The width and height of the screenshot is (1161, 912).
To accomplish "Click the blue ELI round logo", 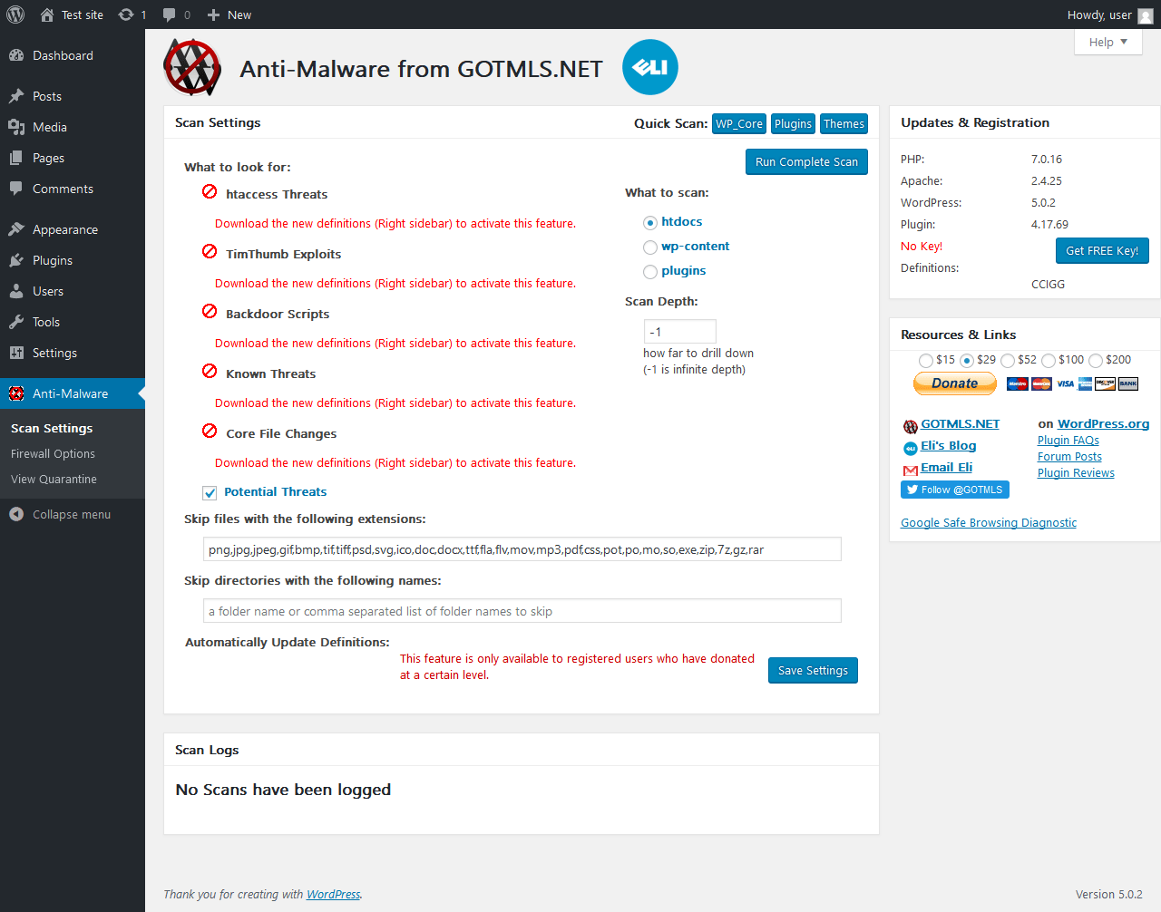I will coord(650,67).
